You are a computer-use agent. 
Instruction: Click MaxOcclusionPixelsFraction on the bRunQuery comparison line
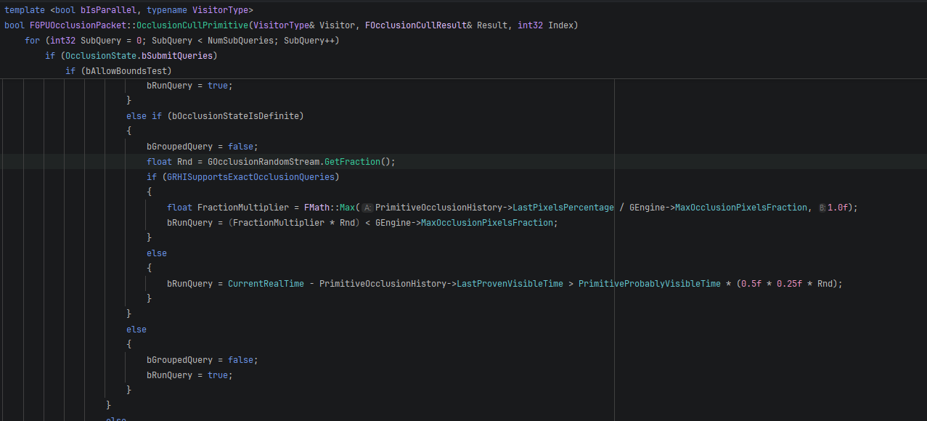click(487, 223)
